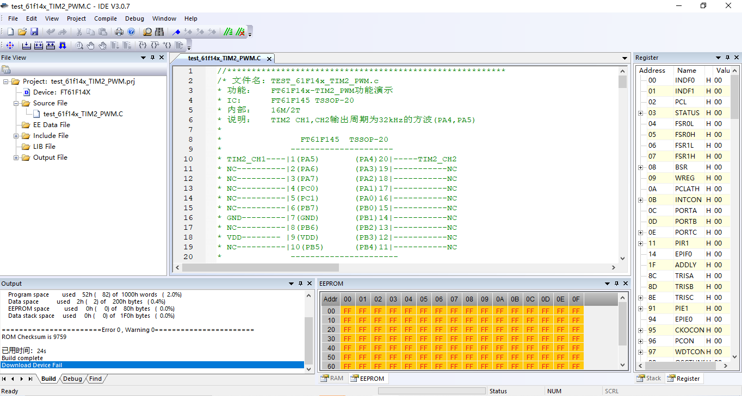Click the Copy icon in the toolbar
The image size is (742, 396).
[x=91, y=32]
